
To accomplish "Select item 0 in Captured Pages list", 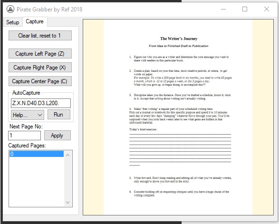I will [37, 154].
